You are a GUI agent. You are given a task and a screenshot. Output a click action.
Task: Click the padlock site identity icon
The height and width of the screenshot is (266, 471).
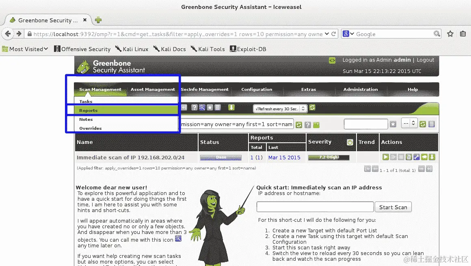[x=29, y=34]
